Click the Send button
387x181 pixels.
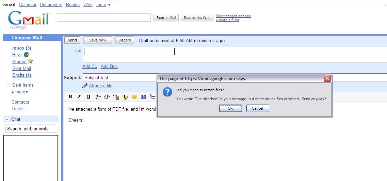[x=72, y=40]
